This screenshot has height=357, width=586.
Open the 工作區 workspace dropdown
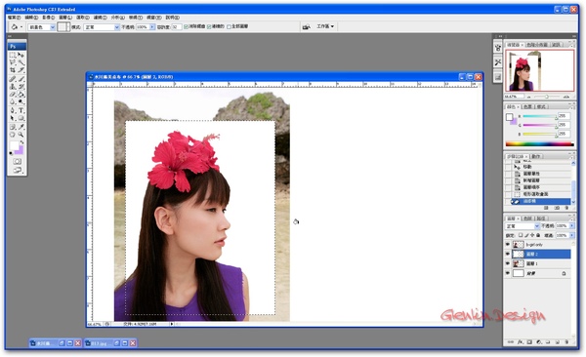click(x=325, y=26)
